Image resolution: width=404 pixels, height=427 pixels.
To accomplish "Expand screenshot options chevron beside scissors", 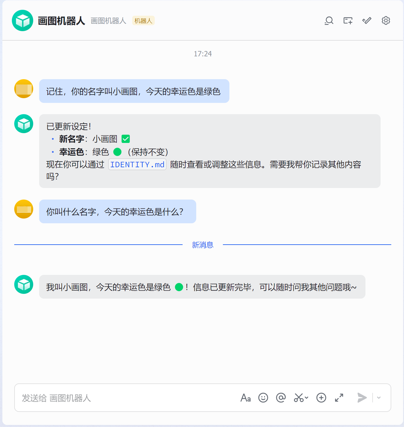I will click(x=306, y=398).
